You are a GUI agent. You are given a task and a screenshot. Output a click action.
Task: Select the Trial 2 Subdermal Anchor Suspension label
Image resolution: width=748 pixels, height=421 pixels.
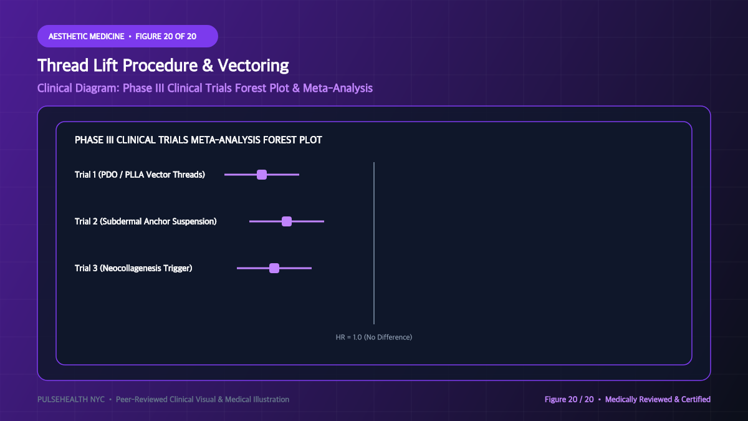coord(146,221)
